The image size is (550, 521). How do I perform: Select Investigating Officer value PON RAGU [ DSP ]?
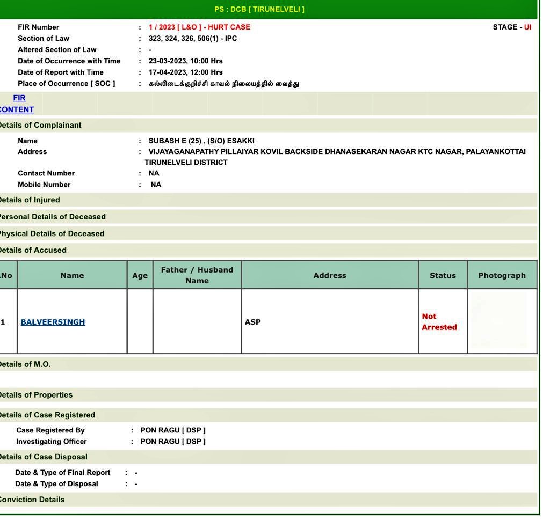(x=173, y=442)
